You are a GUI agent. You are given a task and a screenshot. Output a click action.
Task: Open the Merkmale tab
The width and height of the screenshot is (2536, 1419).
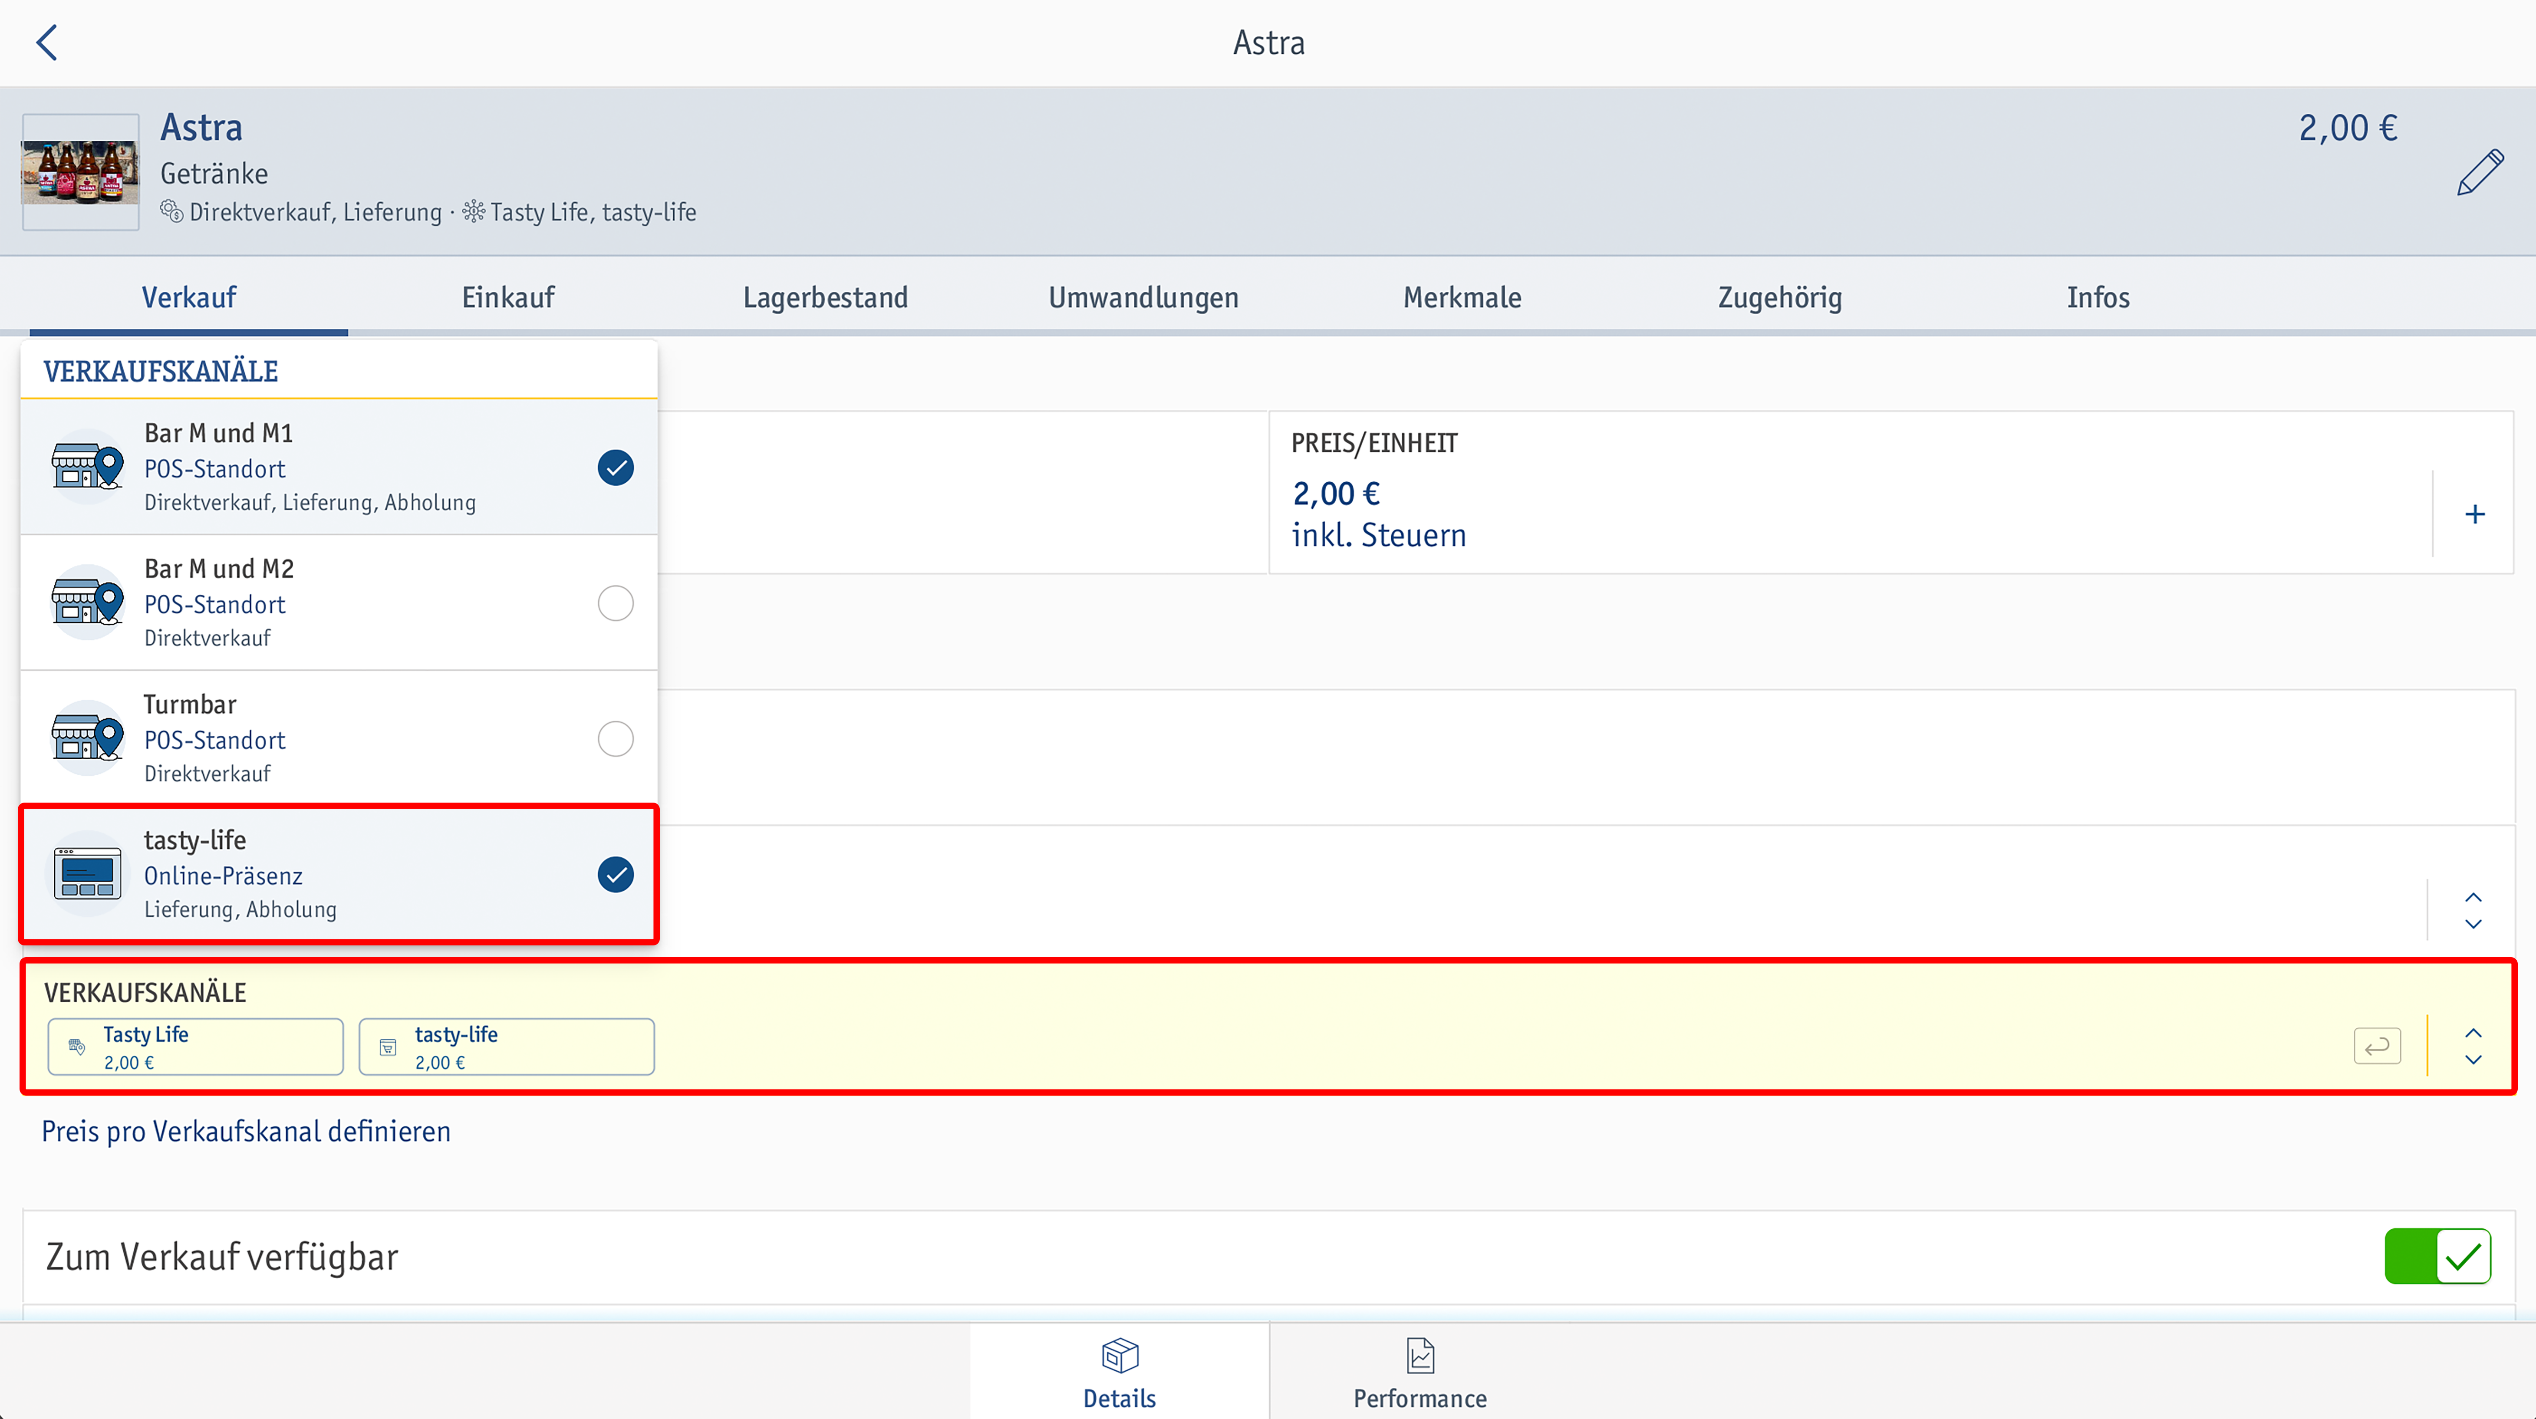click(1462, 297)
